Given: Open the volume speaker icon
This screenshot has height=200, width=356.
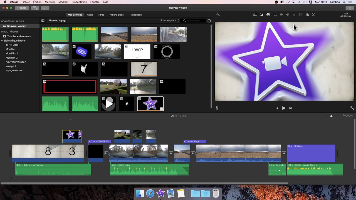Looking at the screenshot, I should coord(288,15).
